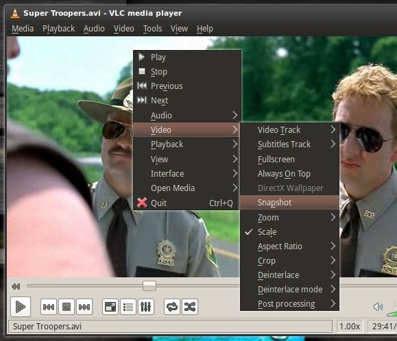Click Quit with red X icon
Viewport: 397px width, 341px height.
pos(187,203)
